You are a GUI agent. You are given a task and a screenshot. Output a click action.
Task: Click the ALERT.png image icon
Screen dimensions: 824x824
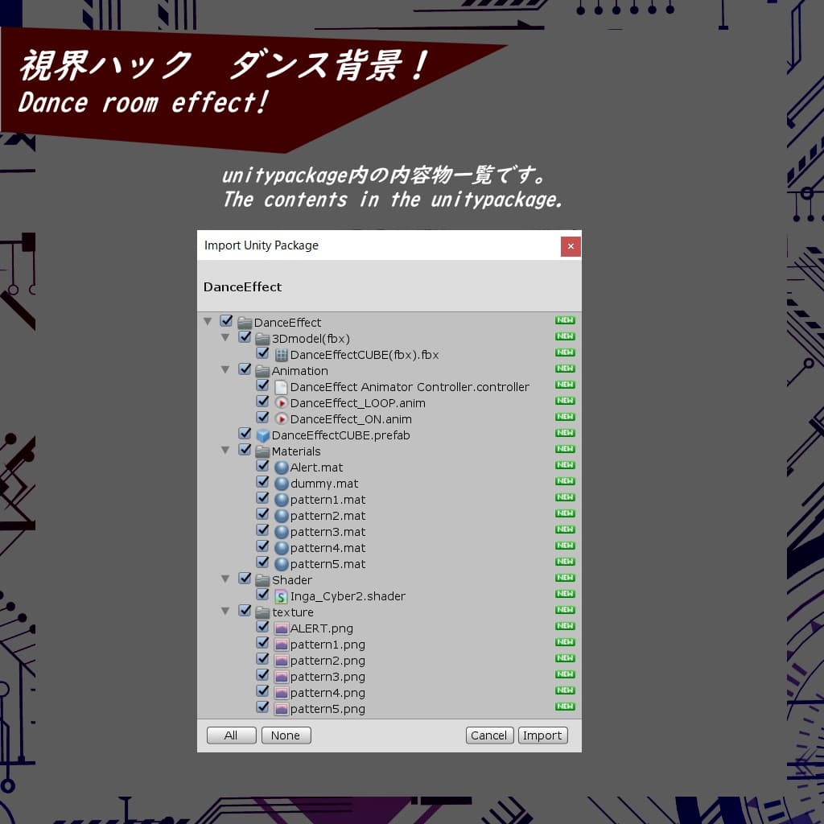(281, 628)
